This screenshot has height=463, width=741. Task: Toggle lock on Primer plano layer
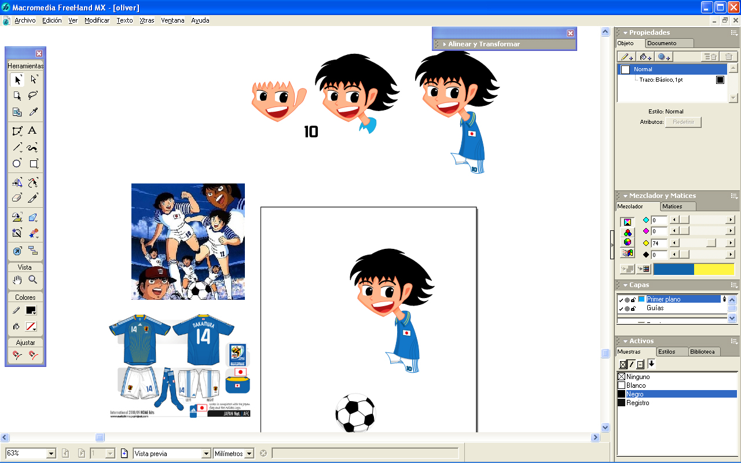633,300
